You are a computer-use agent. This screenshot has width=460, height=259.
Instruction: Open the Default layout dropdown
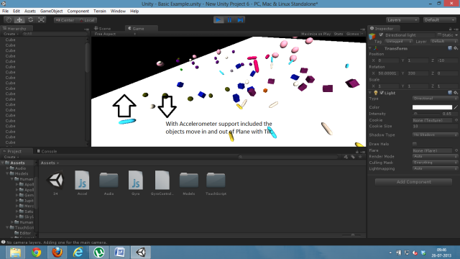click(x=439, y=20)
